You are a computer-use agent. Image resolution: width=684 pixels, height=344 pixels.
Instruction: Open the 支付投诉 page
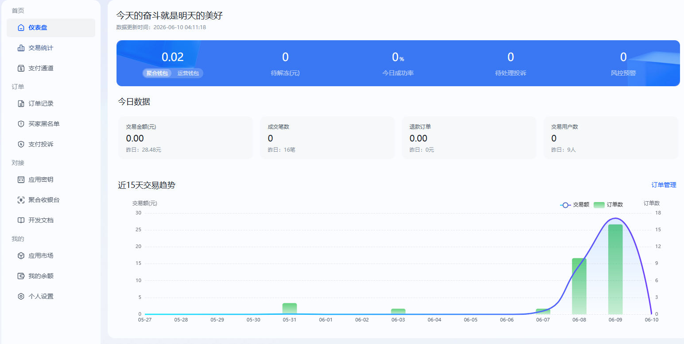51,144
